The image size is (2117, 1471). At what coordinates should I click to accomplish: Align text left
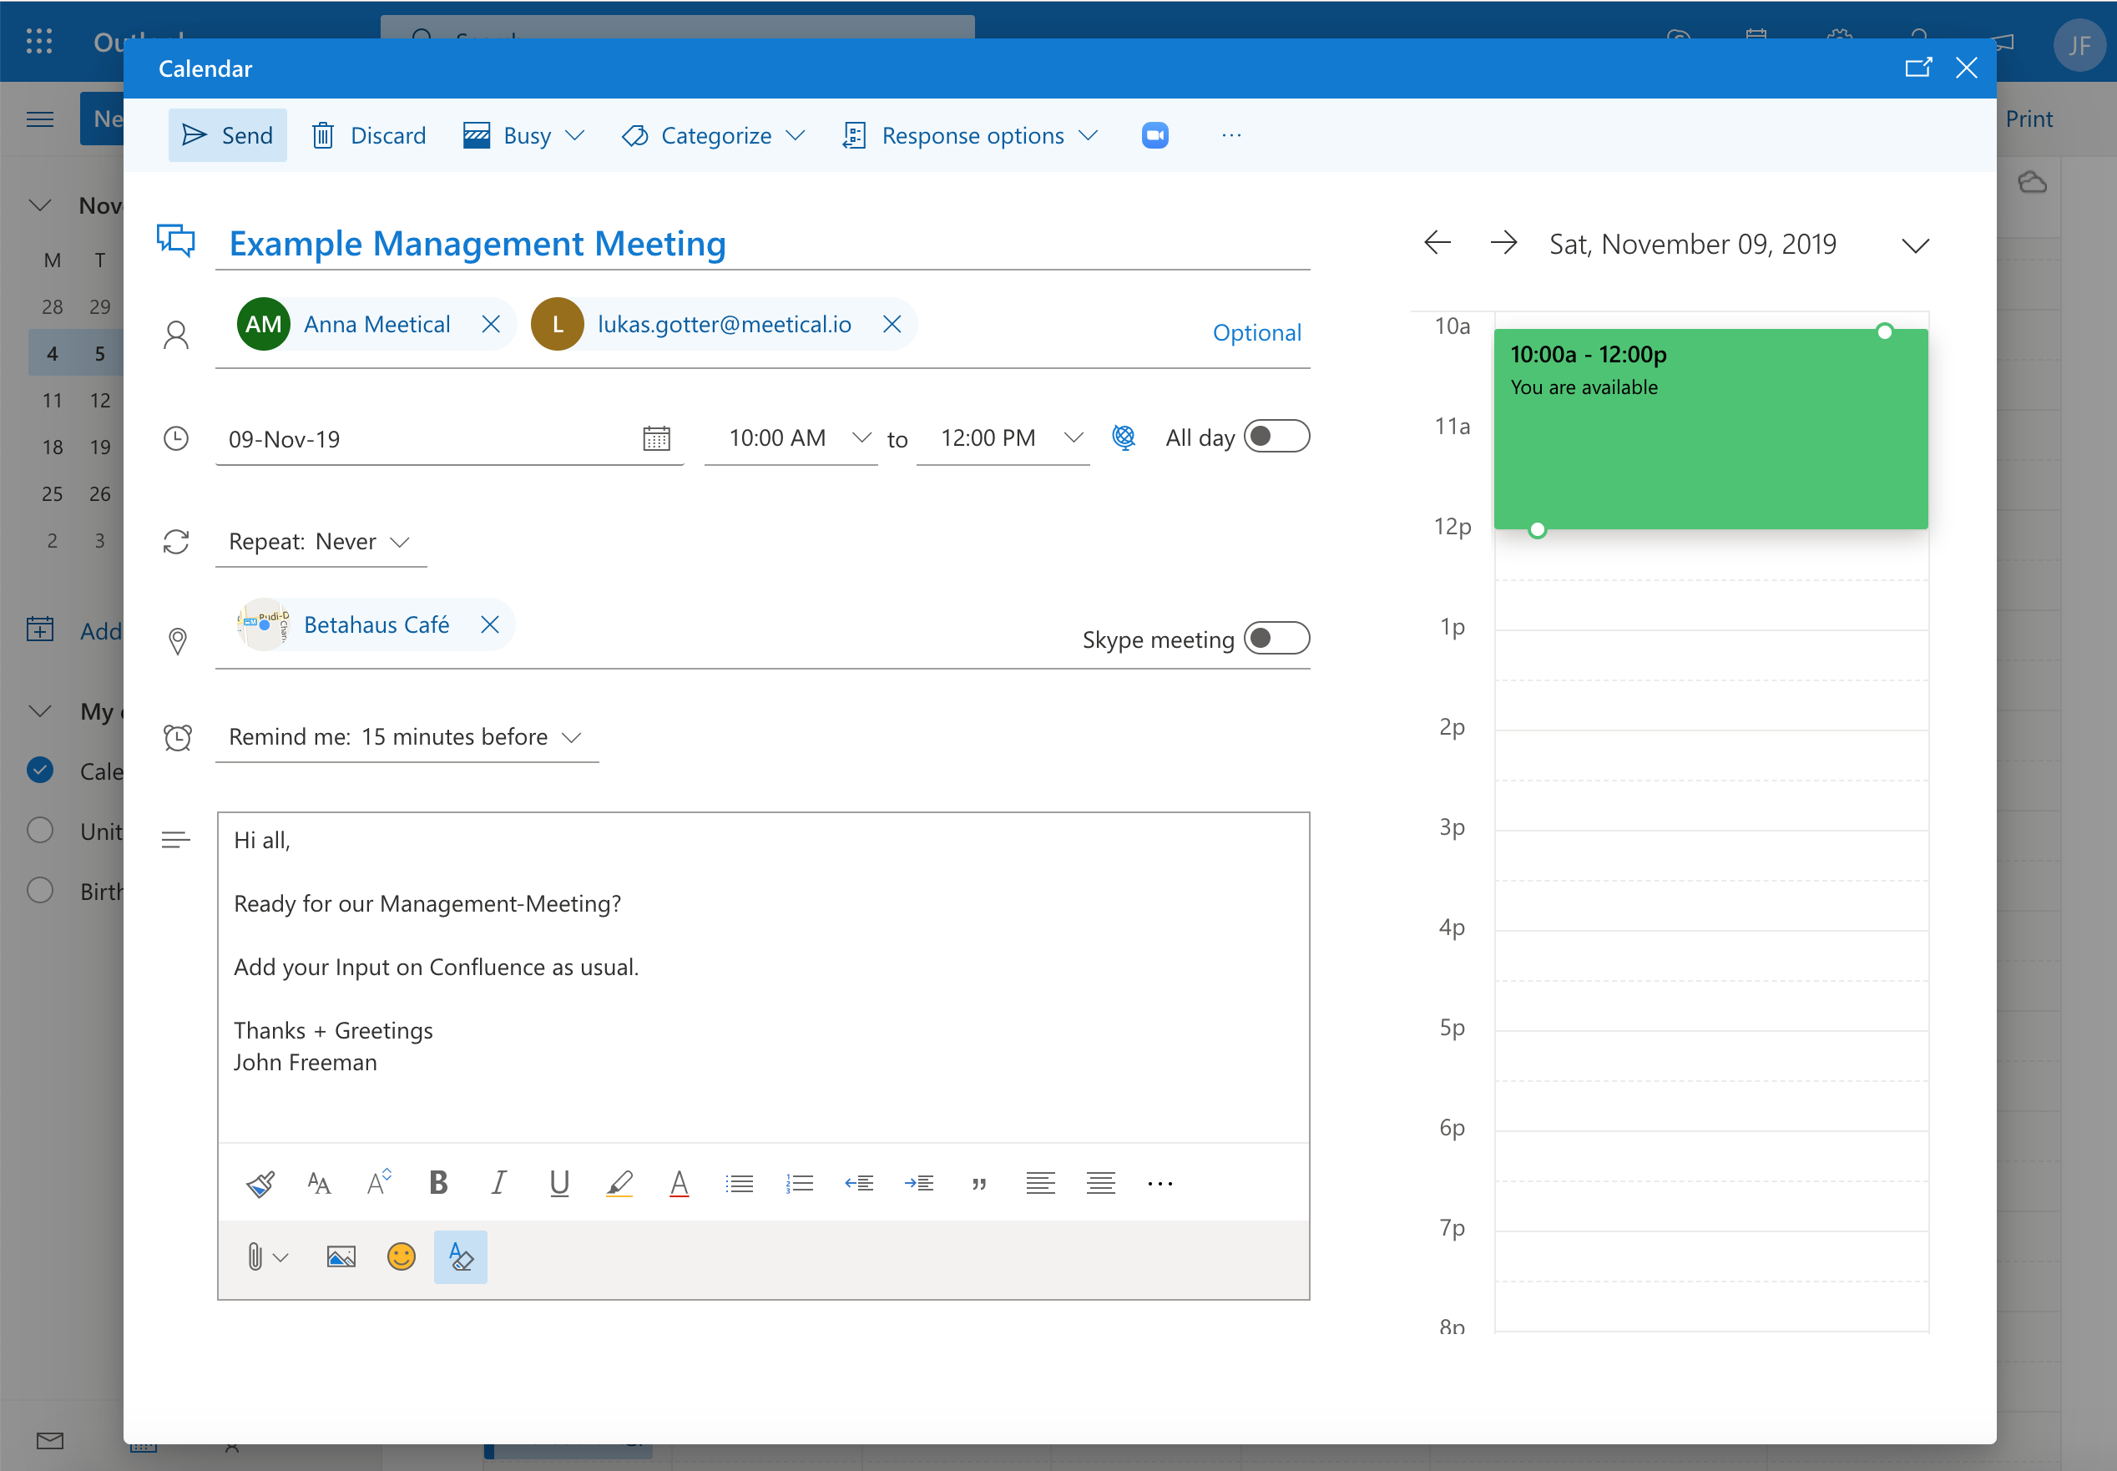point(1040,1184)
